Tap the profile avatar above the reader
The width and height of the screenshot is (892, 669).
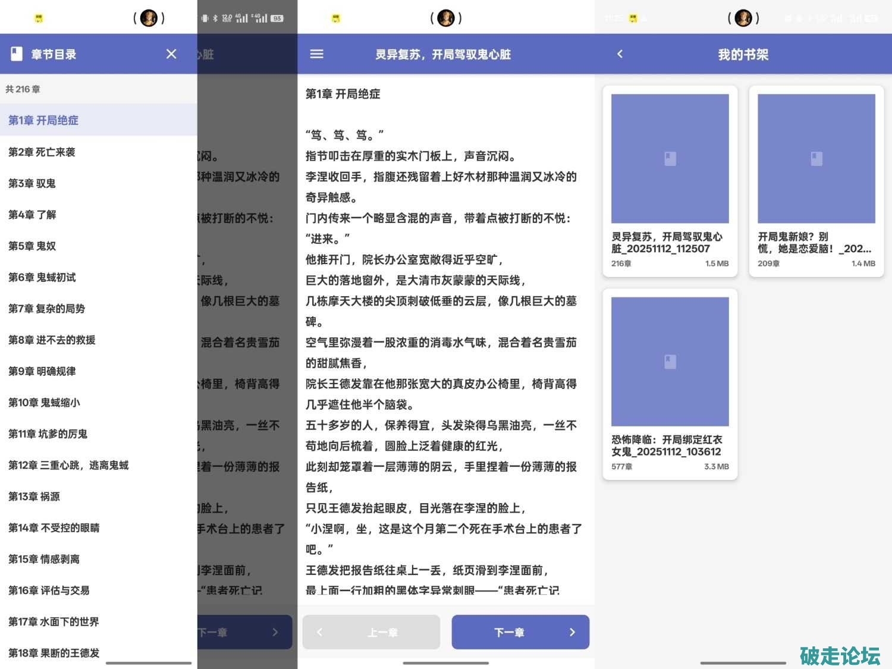445,18
